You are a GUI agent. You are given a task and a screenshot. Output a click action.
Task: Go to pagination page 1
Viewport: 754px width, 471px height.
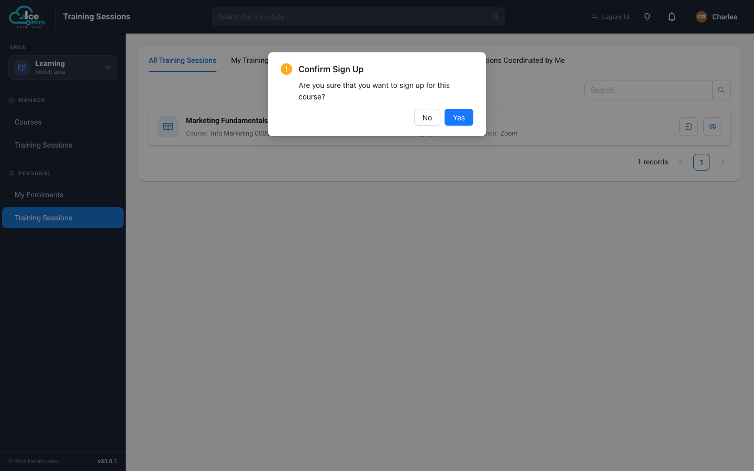[x=702, y=162]
